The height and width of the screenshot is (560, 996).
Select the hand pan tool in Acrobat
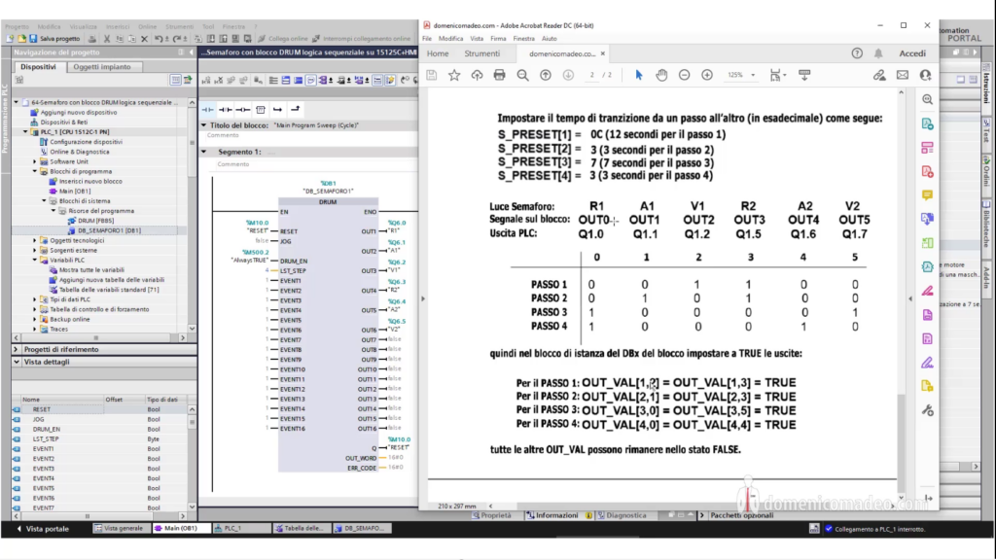click(x=661, y=75)
